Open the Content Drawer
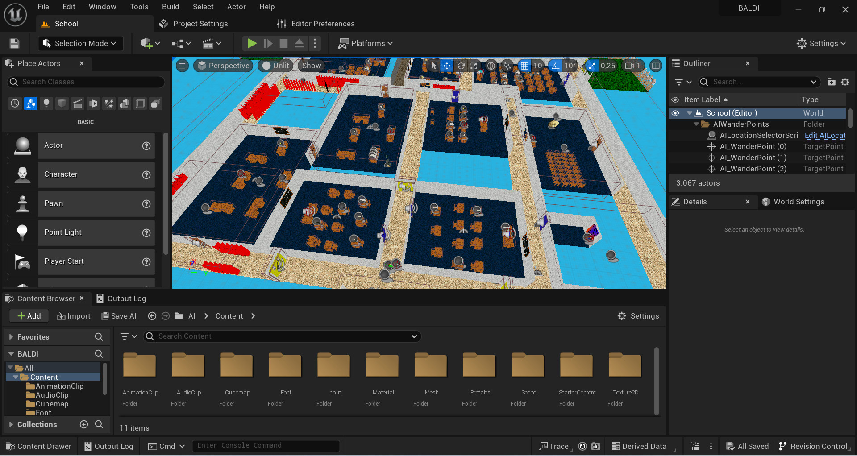Image resolution: width=857 pixels, height=456 pixels. (39, 446)
